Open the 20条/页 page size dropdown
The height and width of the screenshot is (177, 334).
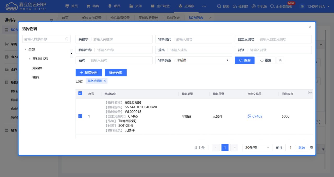tap(257, 148)
